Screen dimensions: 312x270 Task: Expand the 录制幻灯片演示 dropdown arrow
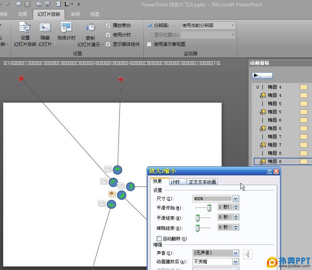[x=103, y=45]
